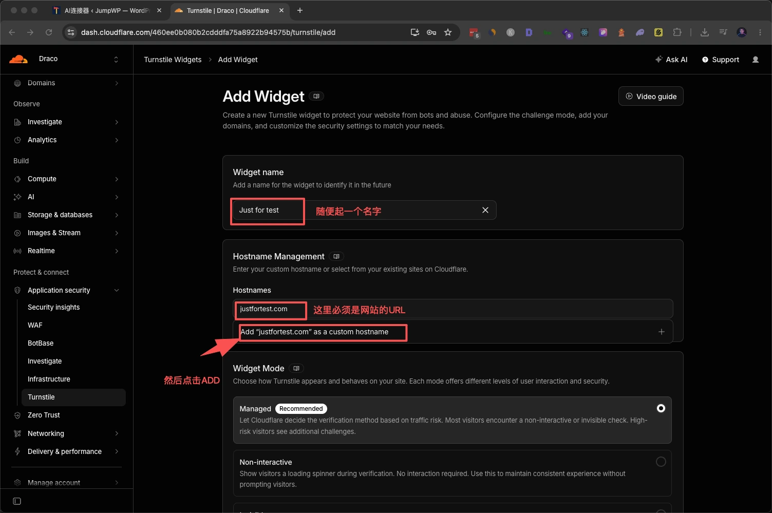Expand the Compute section chevron
This screenshot has width=772, height=513.
(x=117, y=179)
